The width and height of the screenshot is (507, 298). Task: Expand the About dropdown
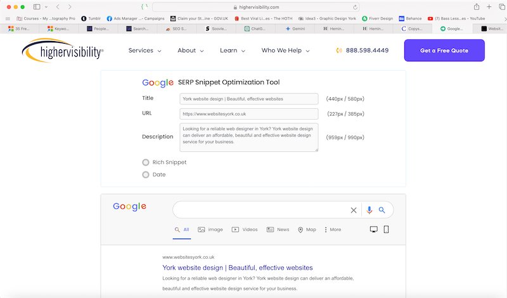click(191, 51)
